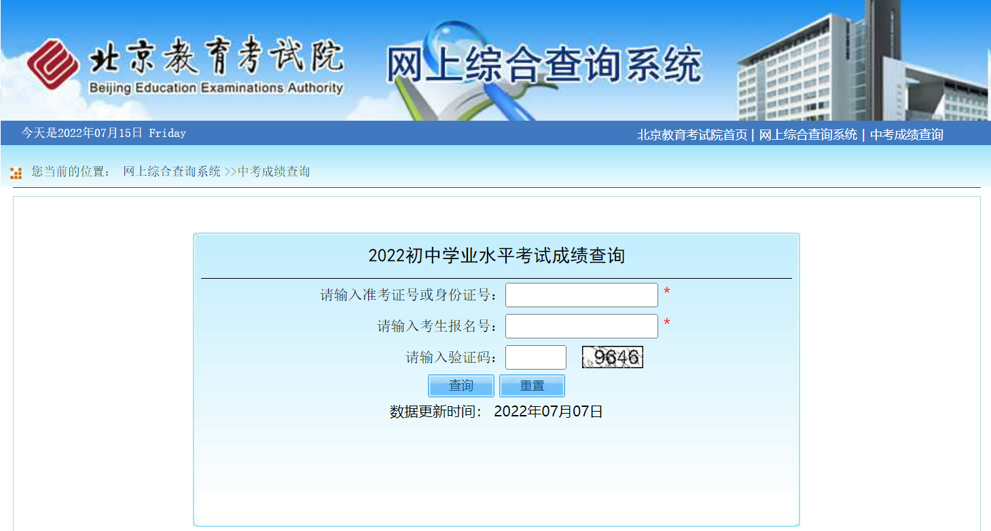Image resolution: width=991 pixels, height=531 pixels.
Task: Click 网上综合查询系统 in the breadcrumb
Action: [172, 172]
